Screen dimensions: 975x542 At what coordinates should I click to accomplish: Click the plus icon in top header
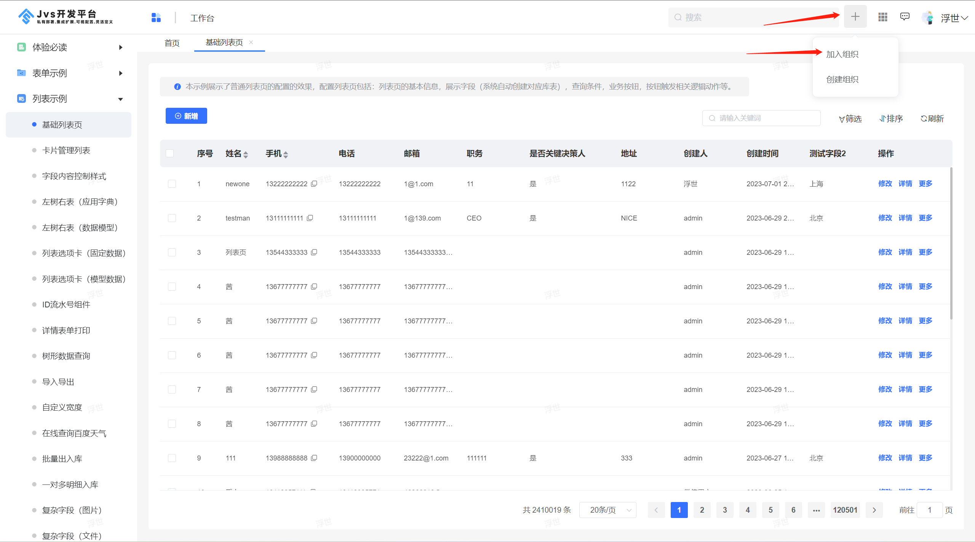click(855, 17)
